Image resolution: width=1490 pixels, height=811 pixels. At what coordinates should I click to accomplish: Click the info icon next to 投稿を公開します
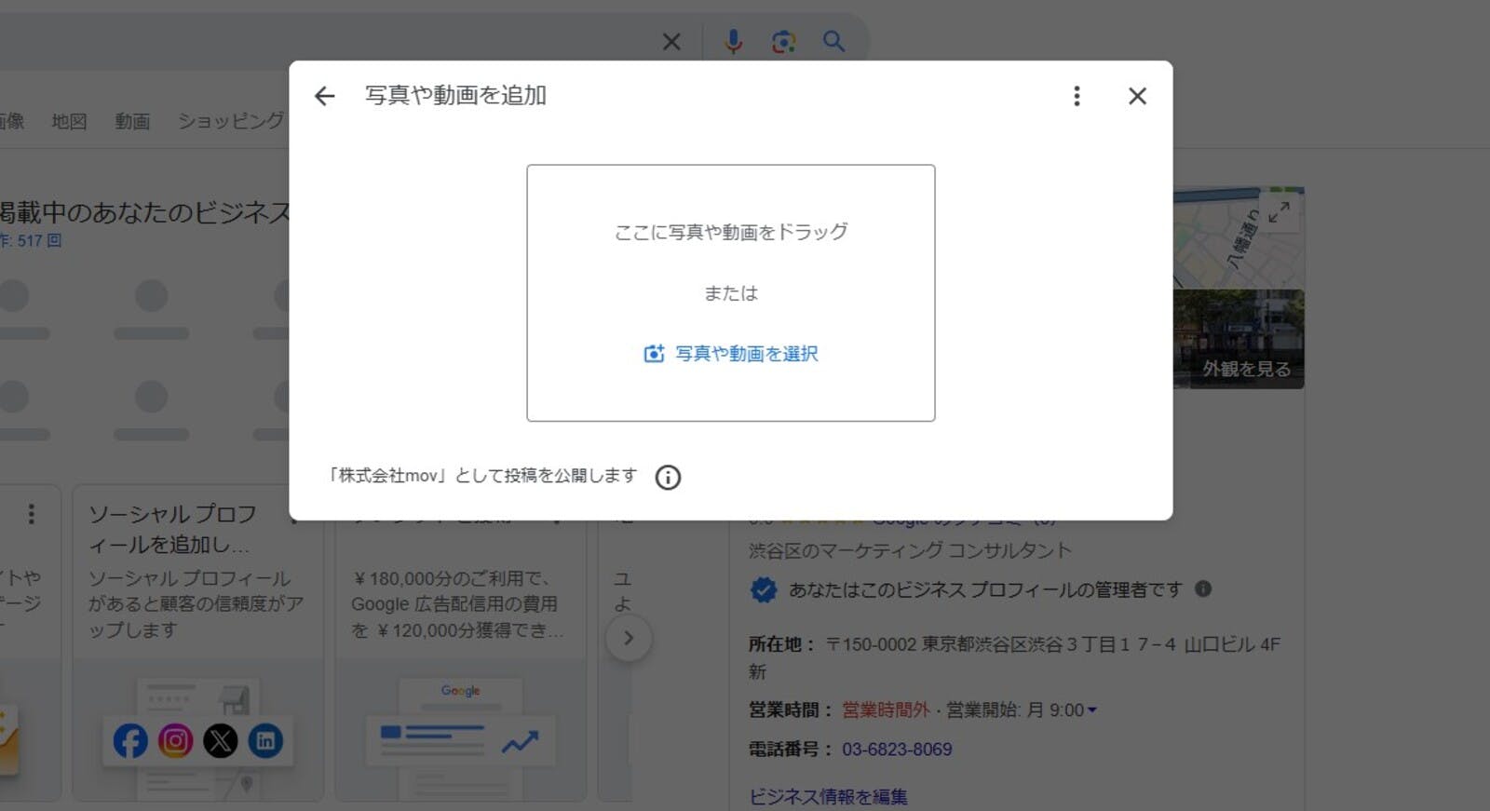click(x=668, y=477)
